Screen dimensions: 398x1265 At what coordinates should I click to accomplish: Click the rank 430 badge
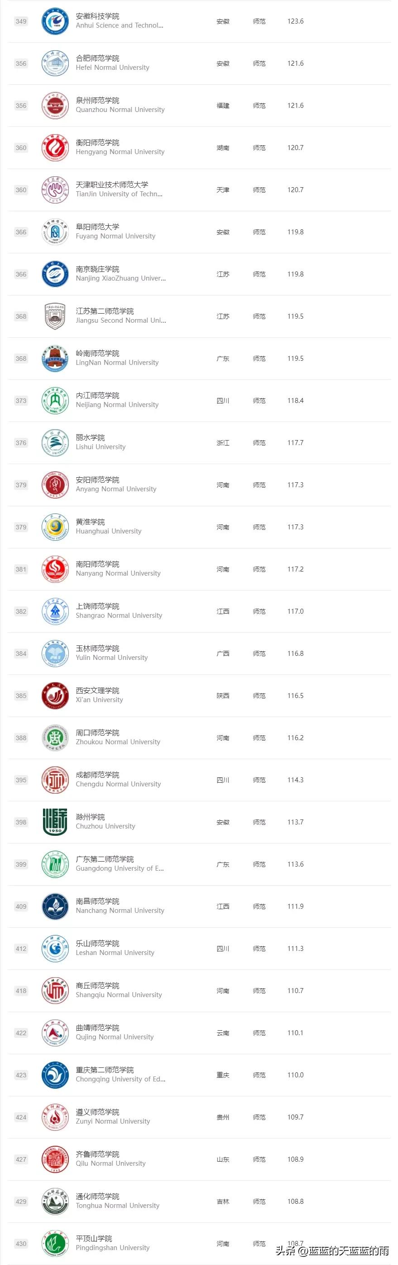point(21,1244)
